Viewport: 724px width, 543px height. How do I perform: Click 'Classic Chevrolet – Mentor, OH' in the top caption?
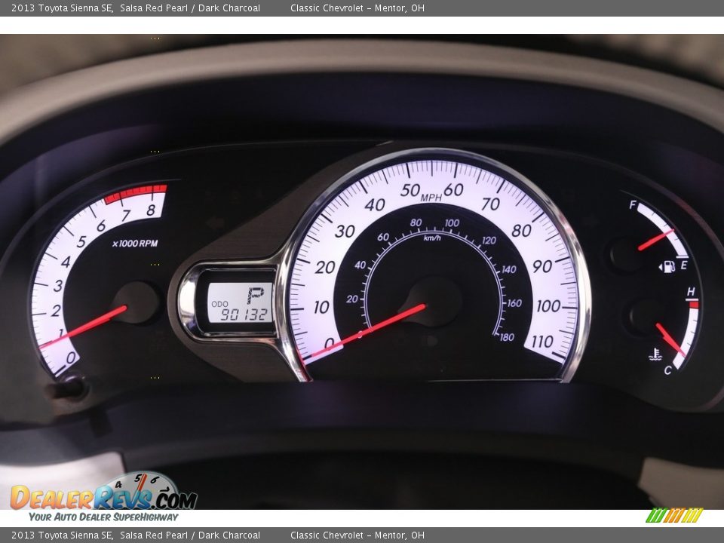tap(357, 8)
